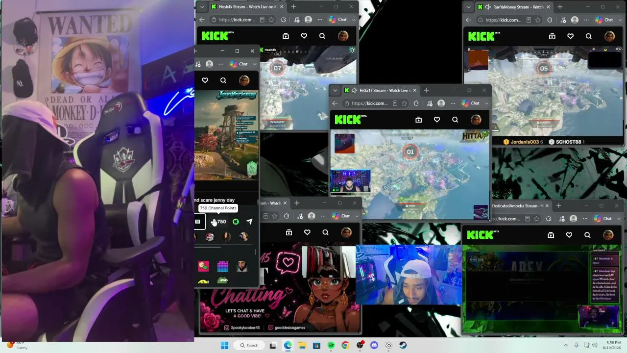Viewport: 627px width, 353px height.
Task: Select the Hitta17 Stream browser tab
Action: point(381,90)
